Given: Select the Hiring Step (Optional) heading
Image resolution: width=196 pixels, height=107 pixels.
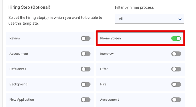Looking at the screenshot, I should 29,7.
